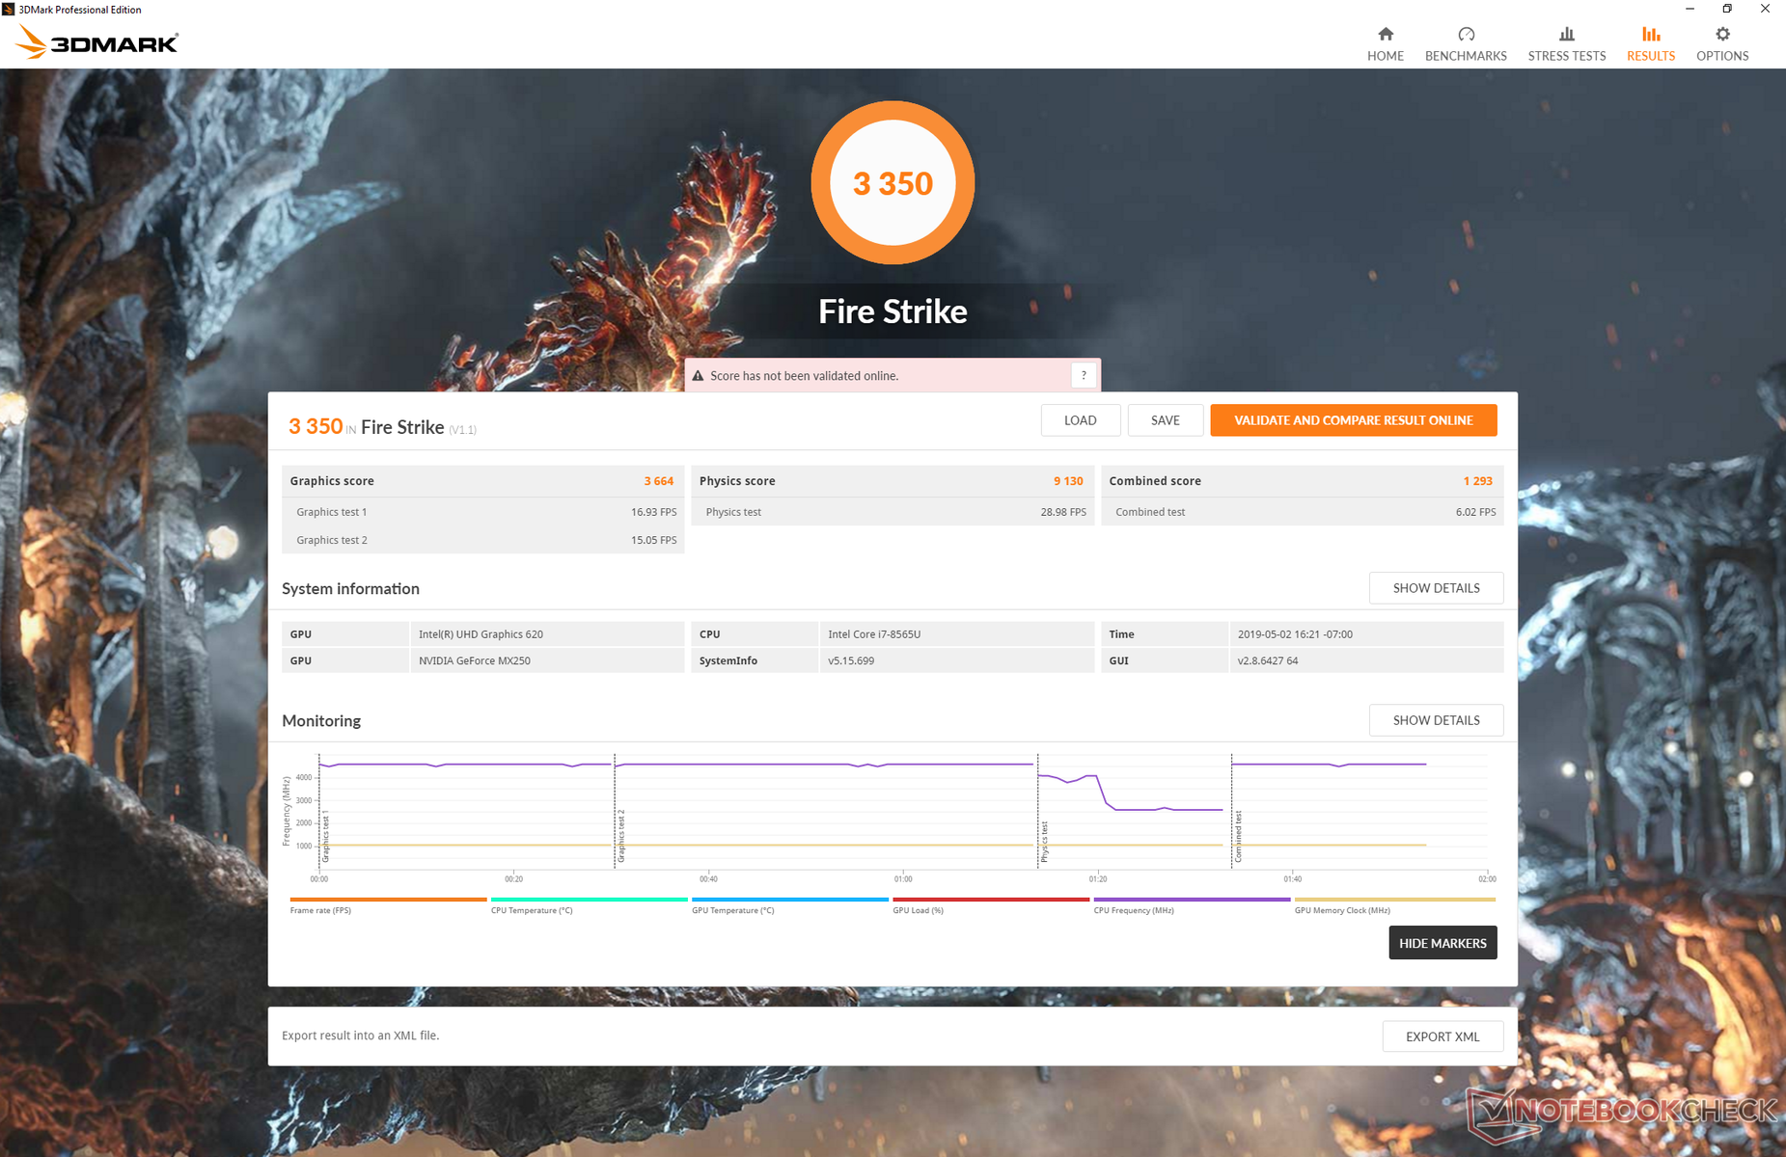Click the Intel(R) UHD Graphics 620 entry

coord(481,634)
